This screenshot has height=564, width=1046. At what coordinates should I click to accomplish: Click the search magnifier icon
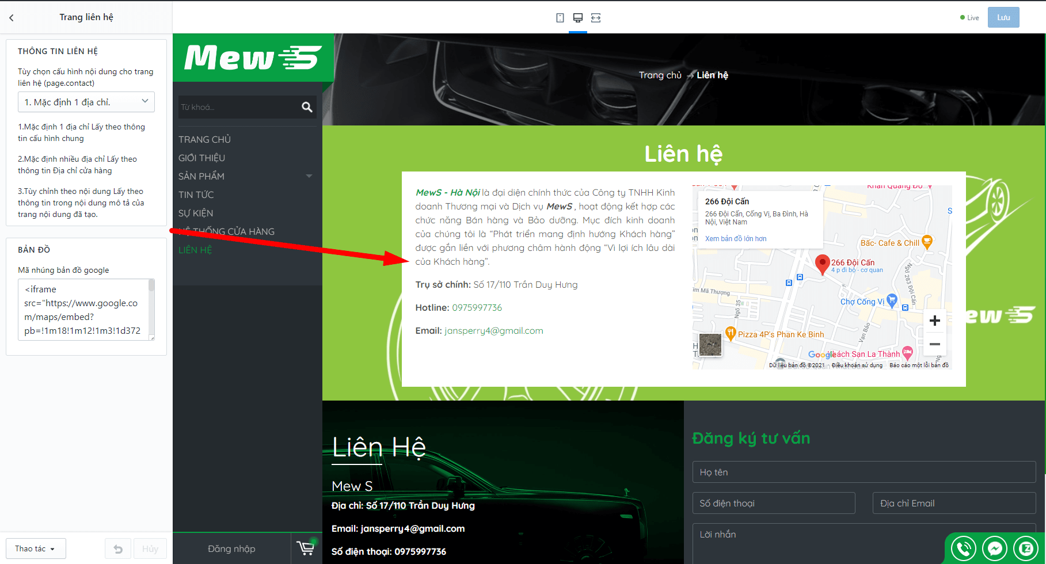(307, 107)
